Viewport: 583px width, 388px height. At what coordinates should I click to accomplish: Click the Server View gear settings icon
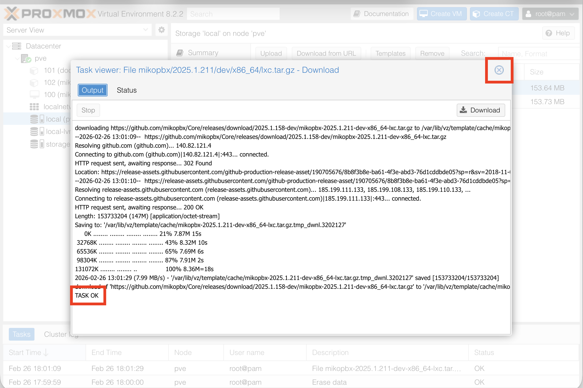click(x=162, y=30)
